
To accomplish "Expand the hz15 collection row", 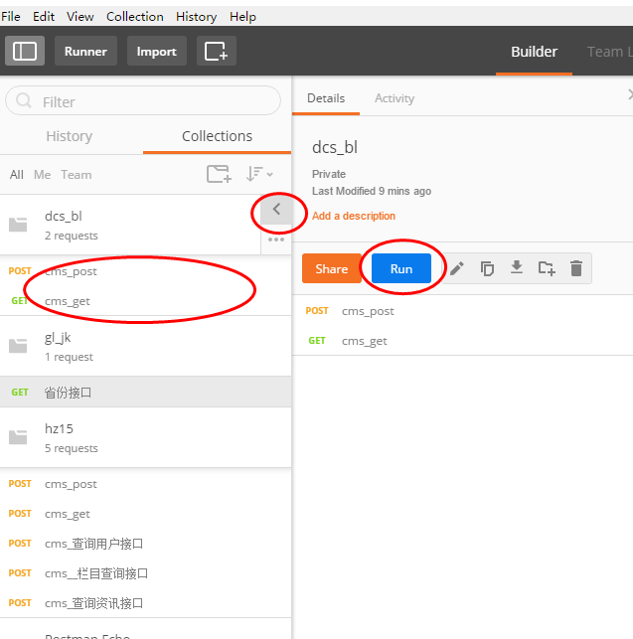I will 145,437.
